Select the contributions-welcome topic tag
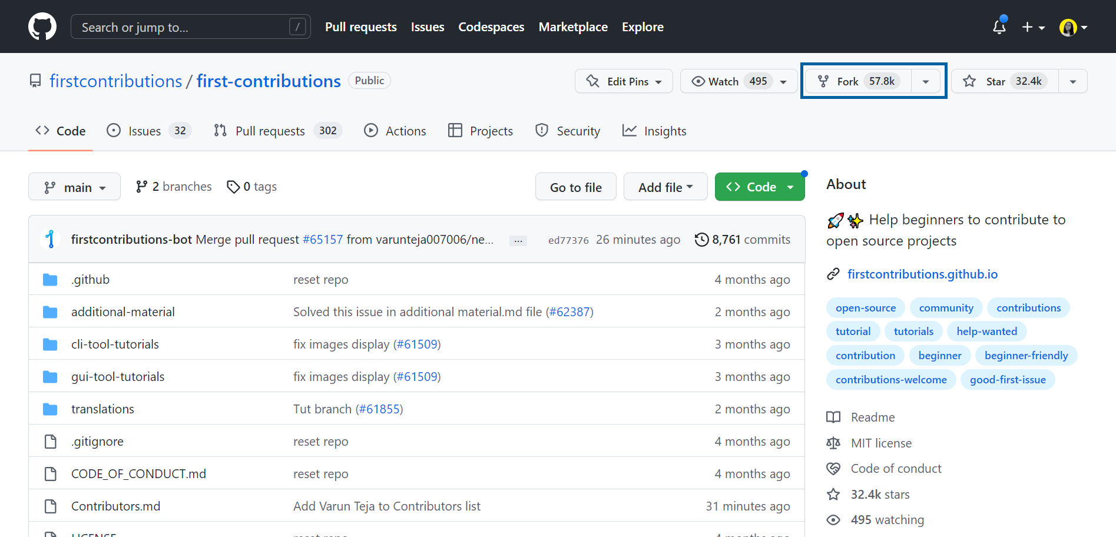The image size is (1116, 537). point(891,380)
